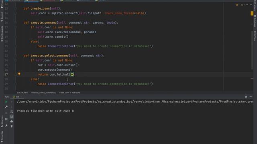Click 'self.conn.commit()' code line

(x=53, y=37)
